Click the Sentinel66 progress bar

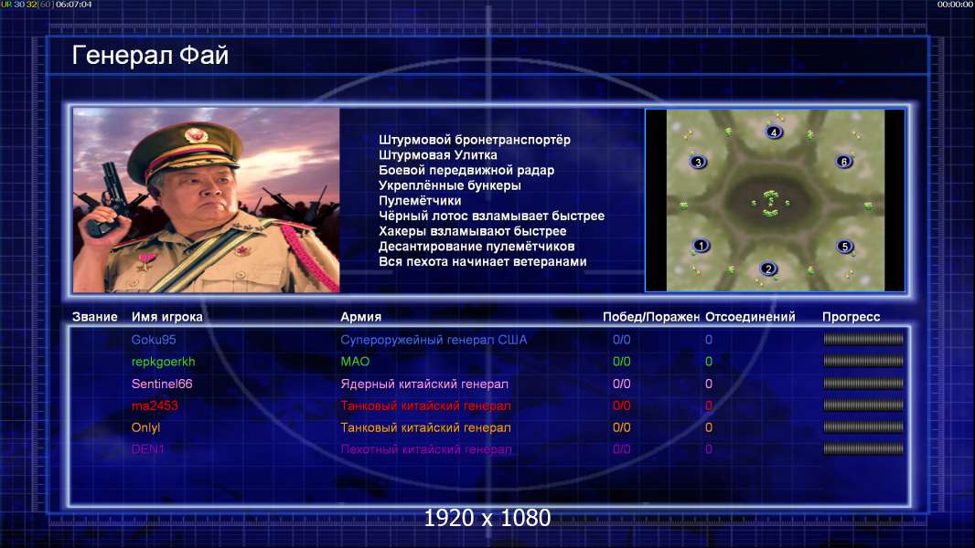[x=863, y=384]
